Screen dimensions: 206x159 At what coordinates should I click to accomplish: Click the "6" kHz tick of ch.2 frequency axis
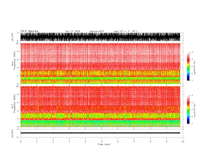point(18,103)
